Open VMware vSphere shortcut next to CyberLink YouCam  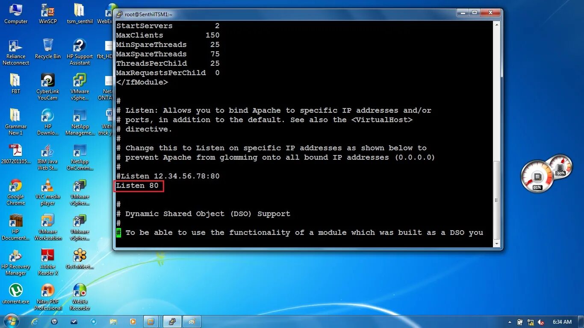(x=80, y=87)
